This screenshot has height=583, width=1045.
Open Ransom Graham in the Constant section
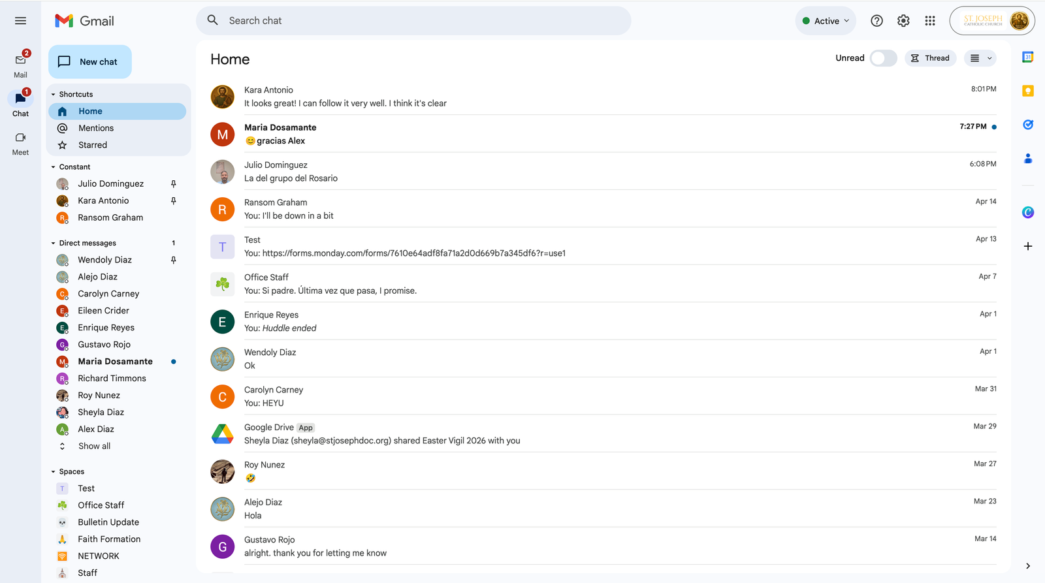(x=118, y=218)
